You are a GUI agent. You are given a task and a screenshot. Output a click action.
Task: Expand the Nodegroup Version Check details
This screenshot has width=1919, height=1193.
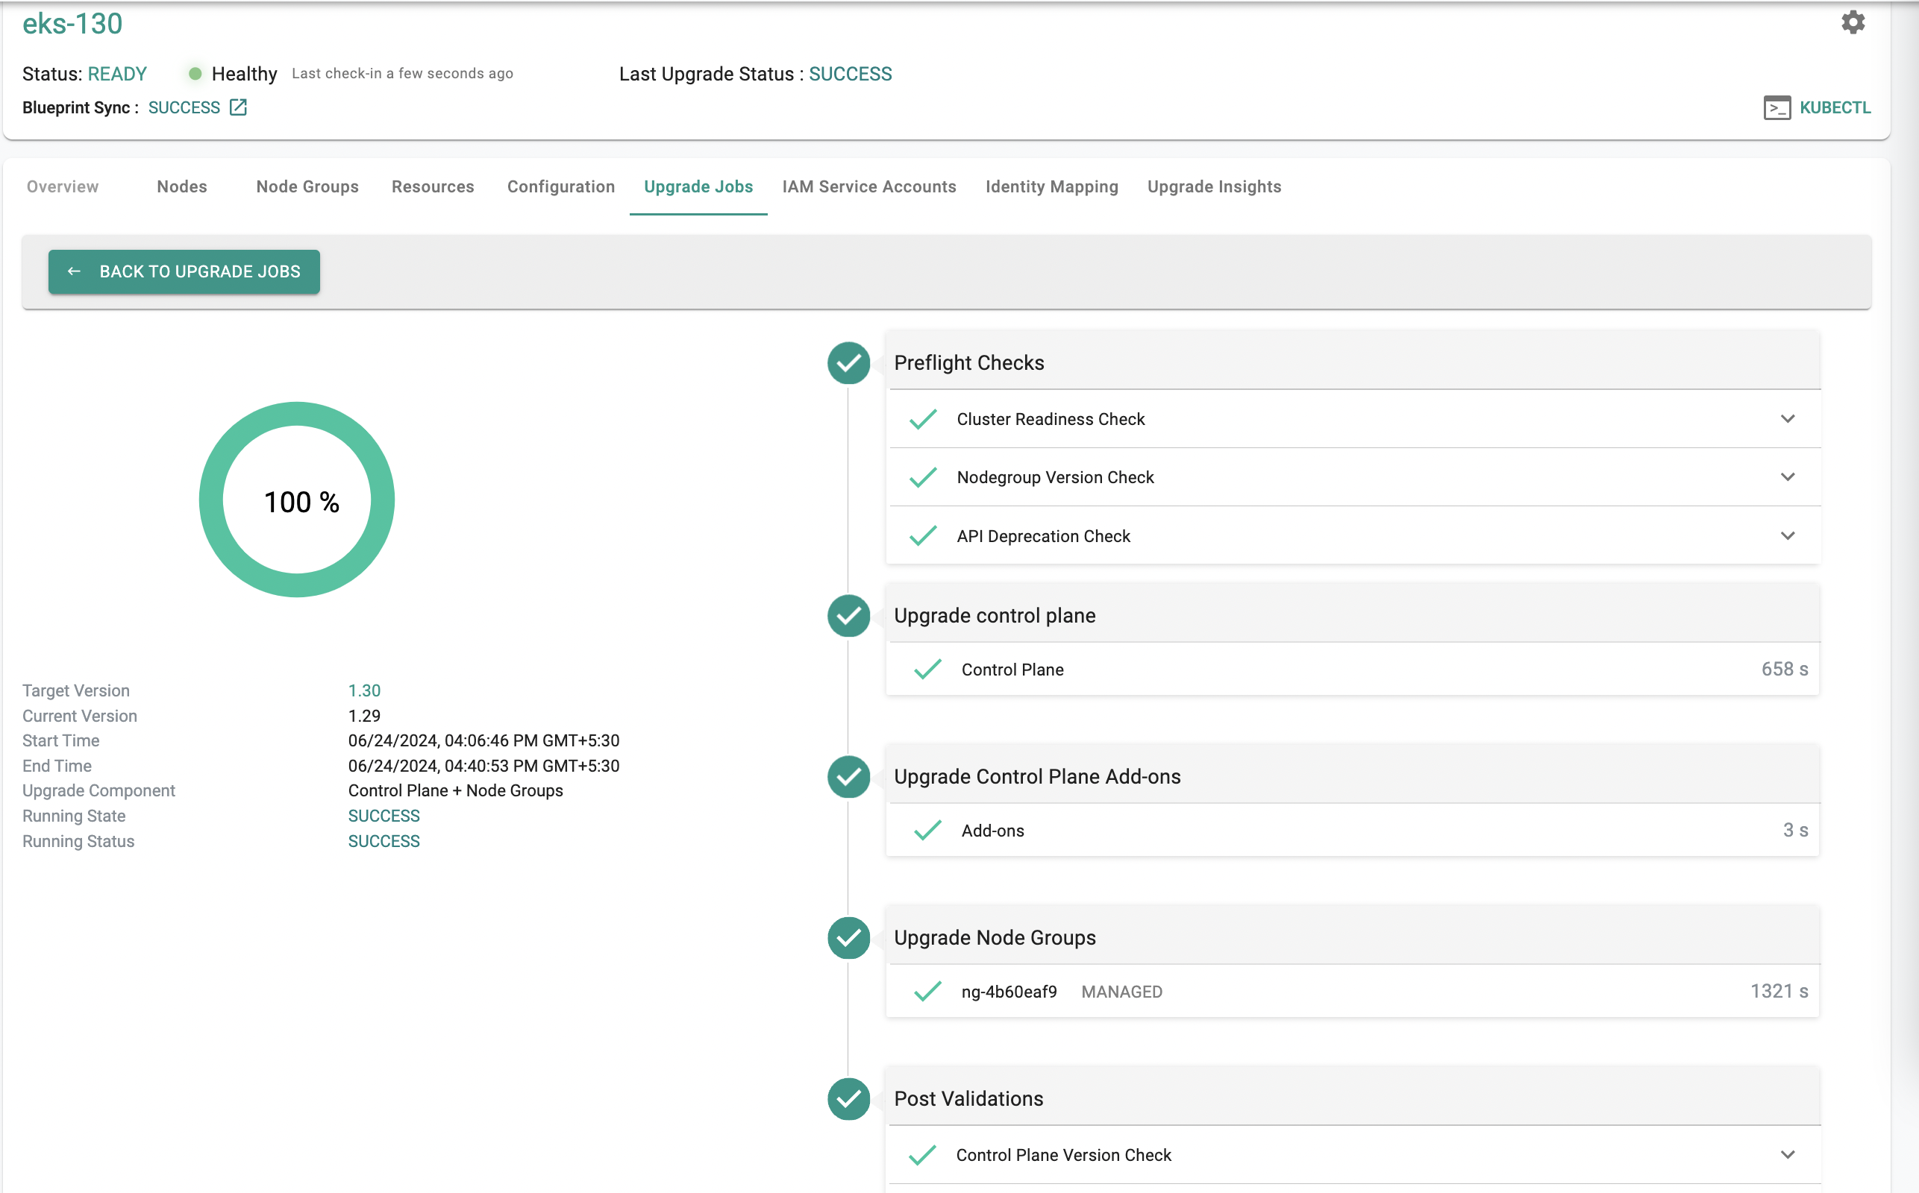[1790, 477]
